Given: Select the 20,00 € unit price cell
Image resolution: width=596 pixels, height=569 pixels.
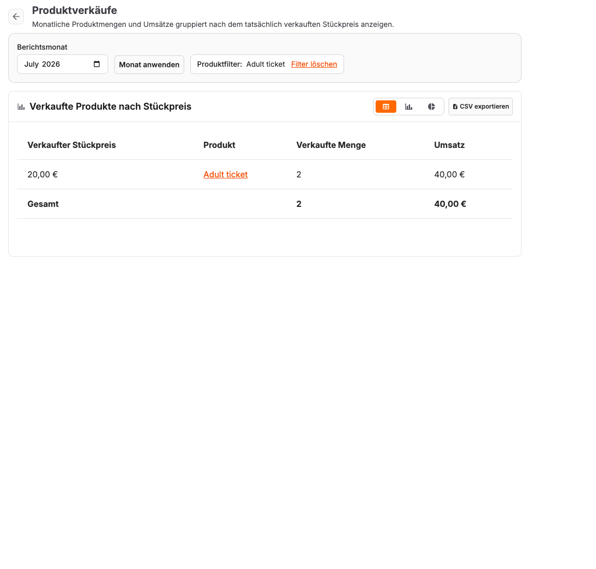Looking at the screenshot, I should [42, 174].
